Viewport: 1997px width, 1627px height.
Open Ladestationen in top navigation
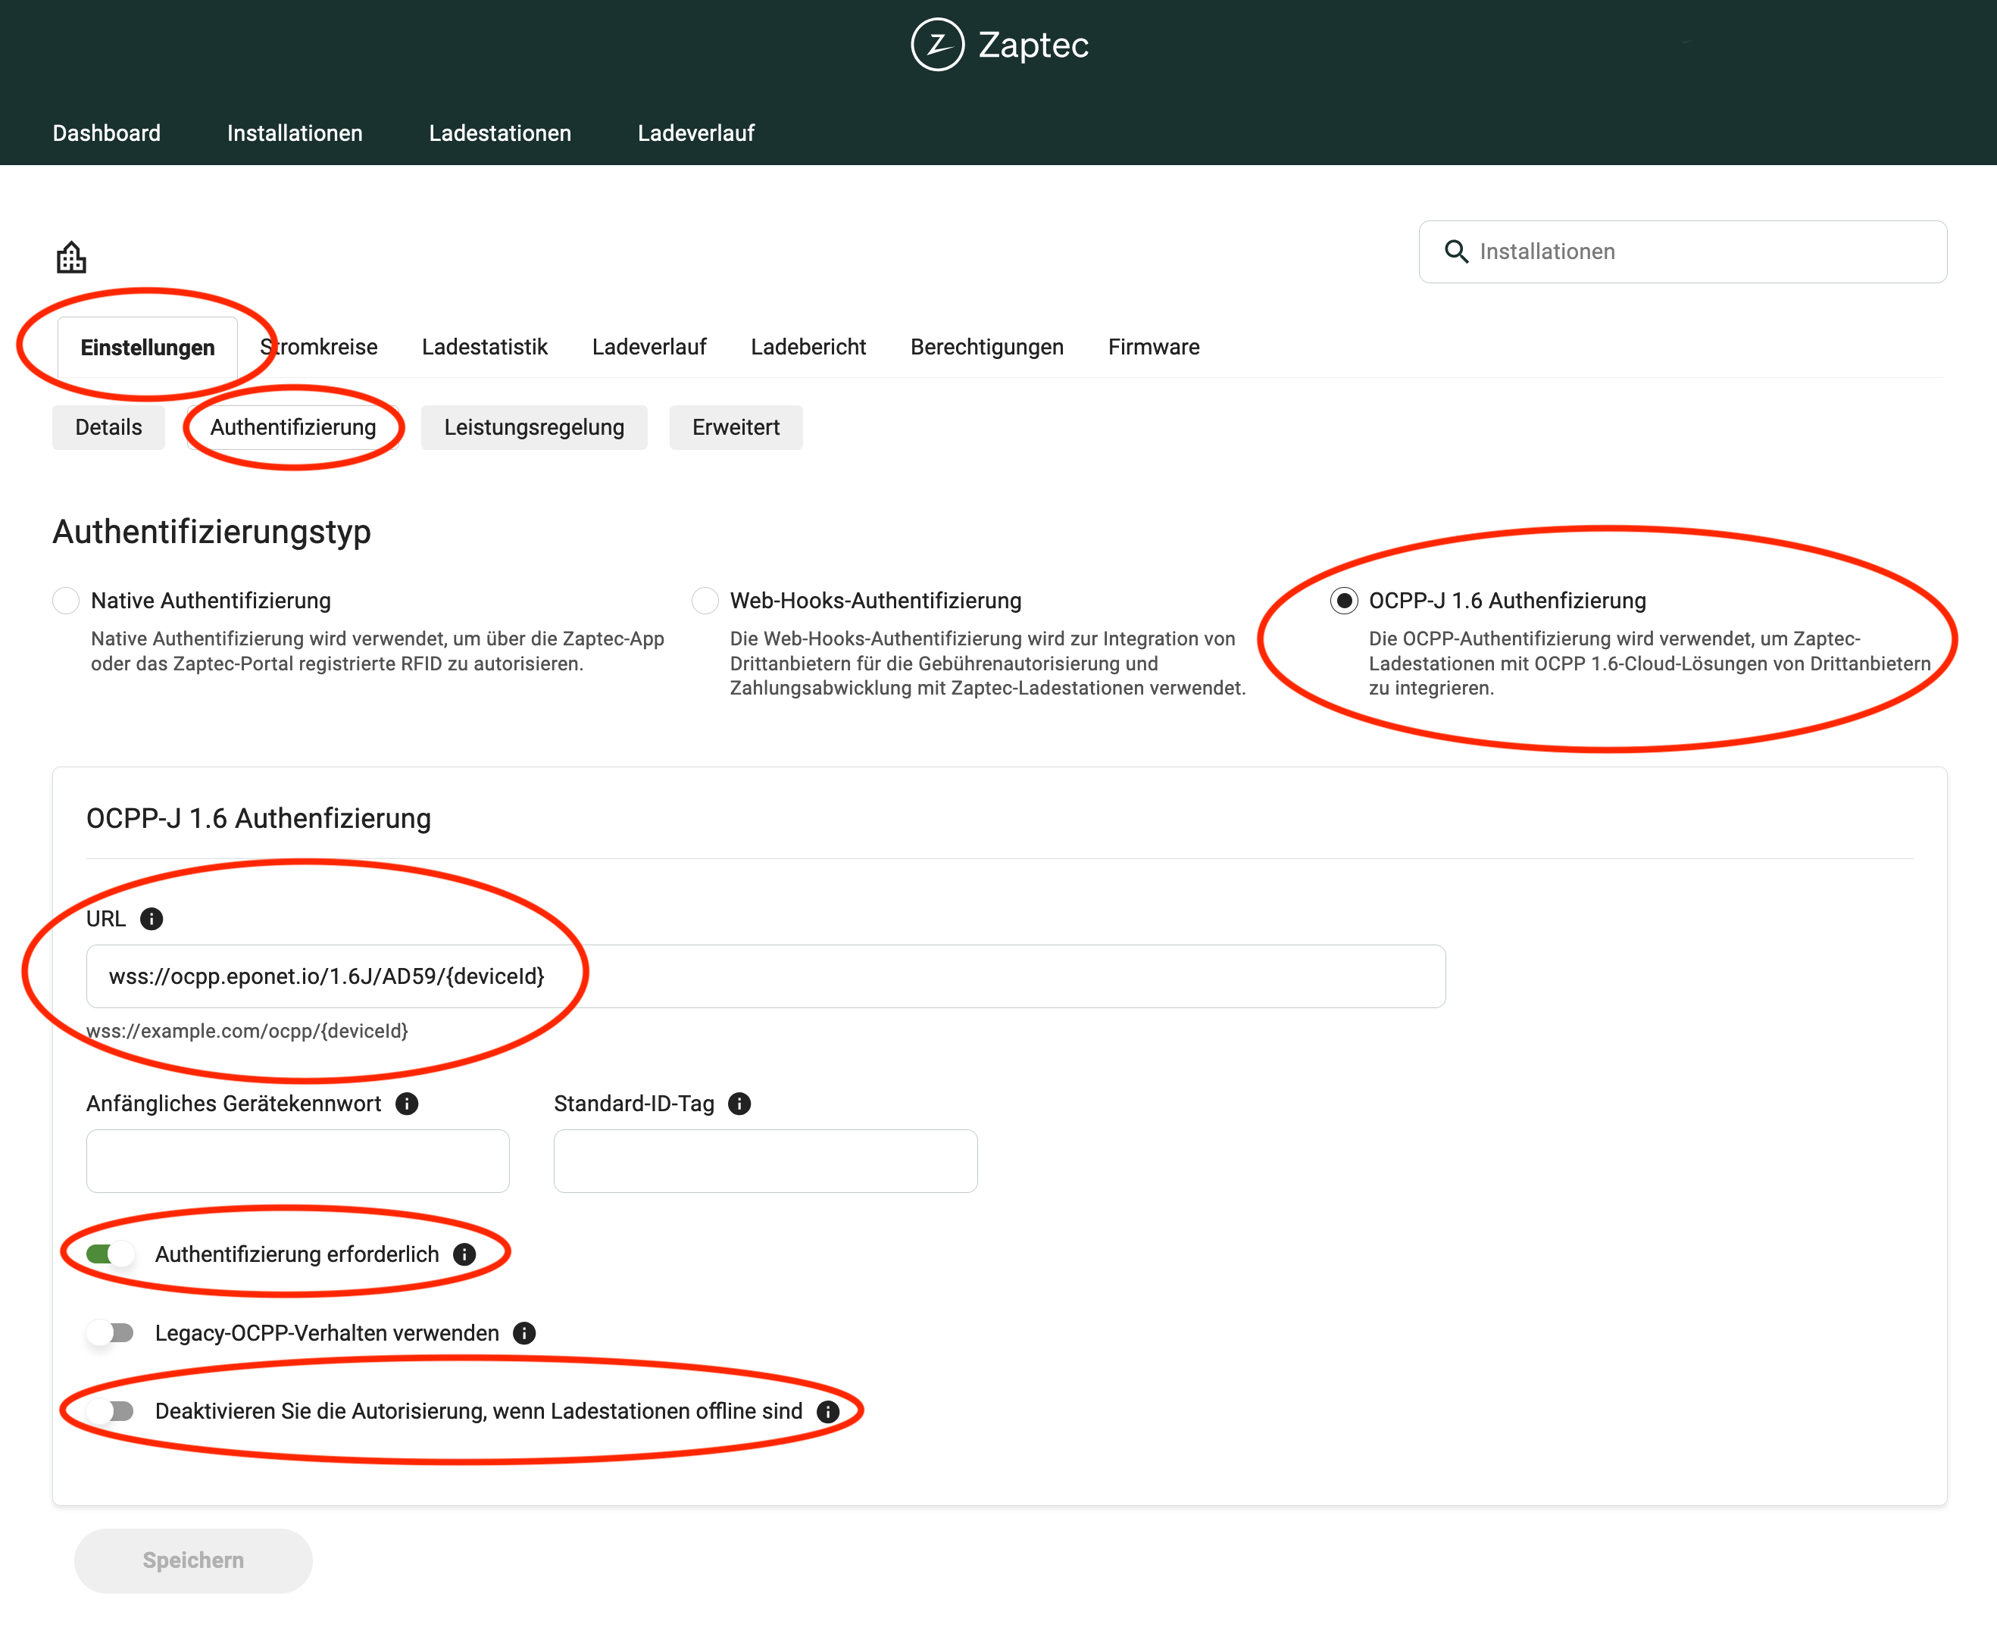(501, 133)
